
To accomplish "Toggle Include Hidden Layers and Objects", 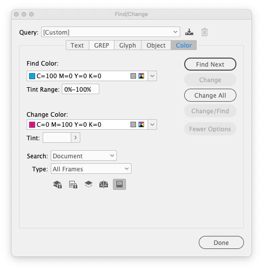I will coord(88,184).
